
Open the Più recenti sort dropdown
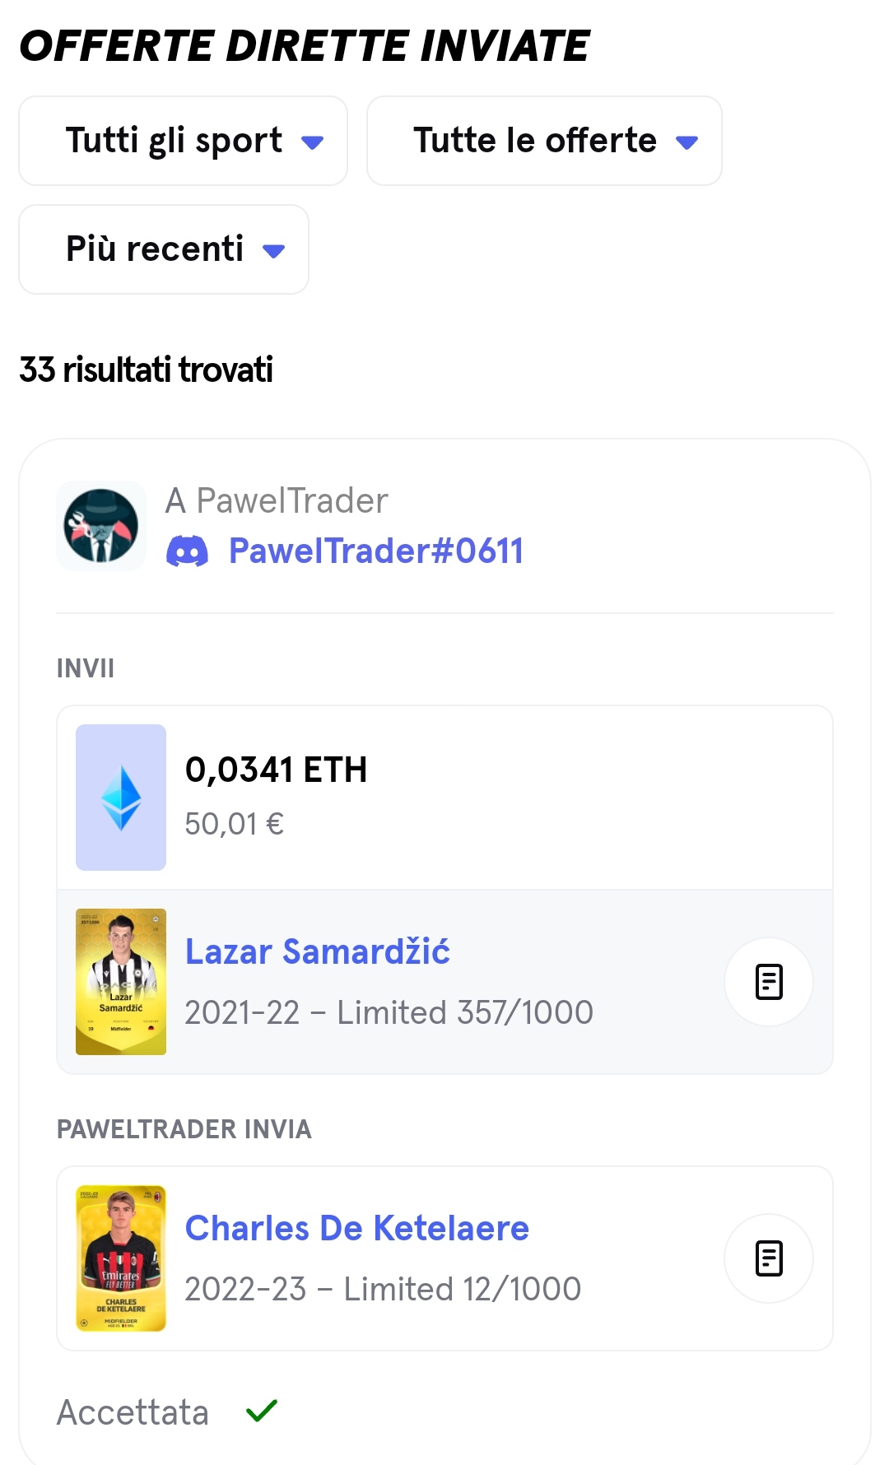coord(163,249)
